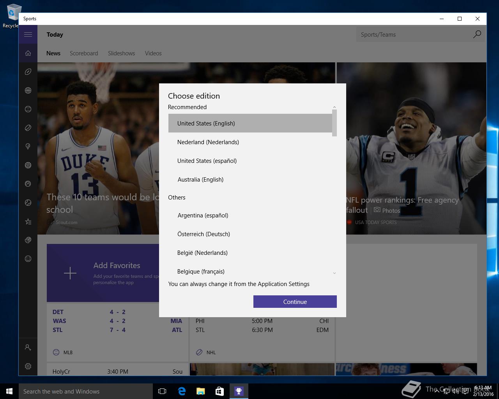Open the racing gauge sidebar icon
The height and width of the screenshot is (399, 499).
pos(28,184)
